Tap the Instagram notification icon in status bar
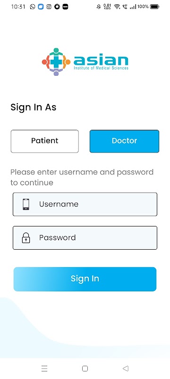Screen dimensions: 170x379 pyautogui.click(x=49, y=7)
